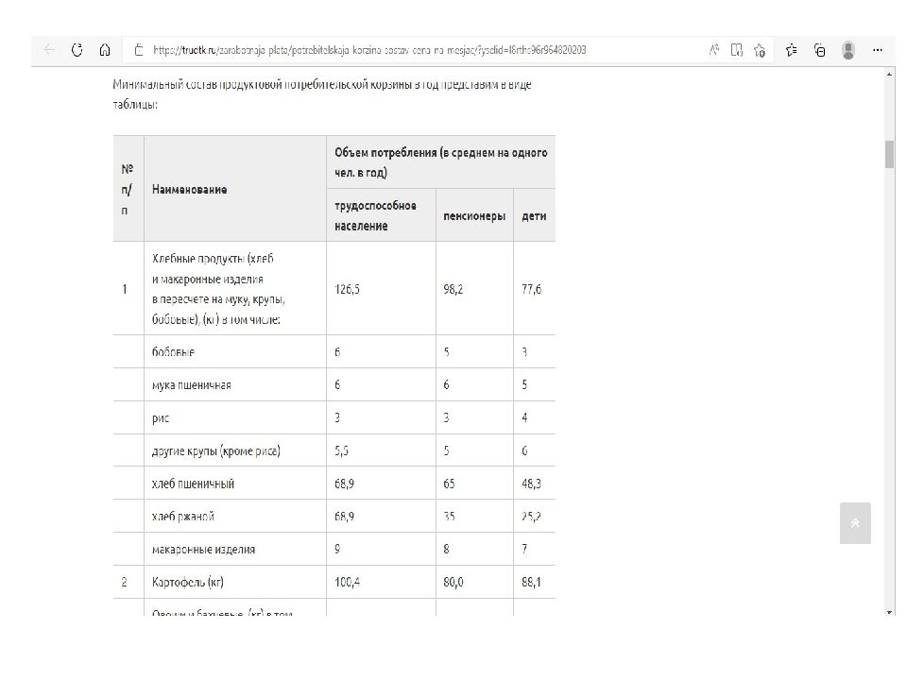907x680 pixels.
Task: Activate Read aloud icon in address bar
Action: [x=714, y=50]
